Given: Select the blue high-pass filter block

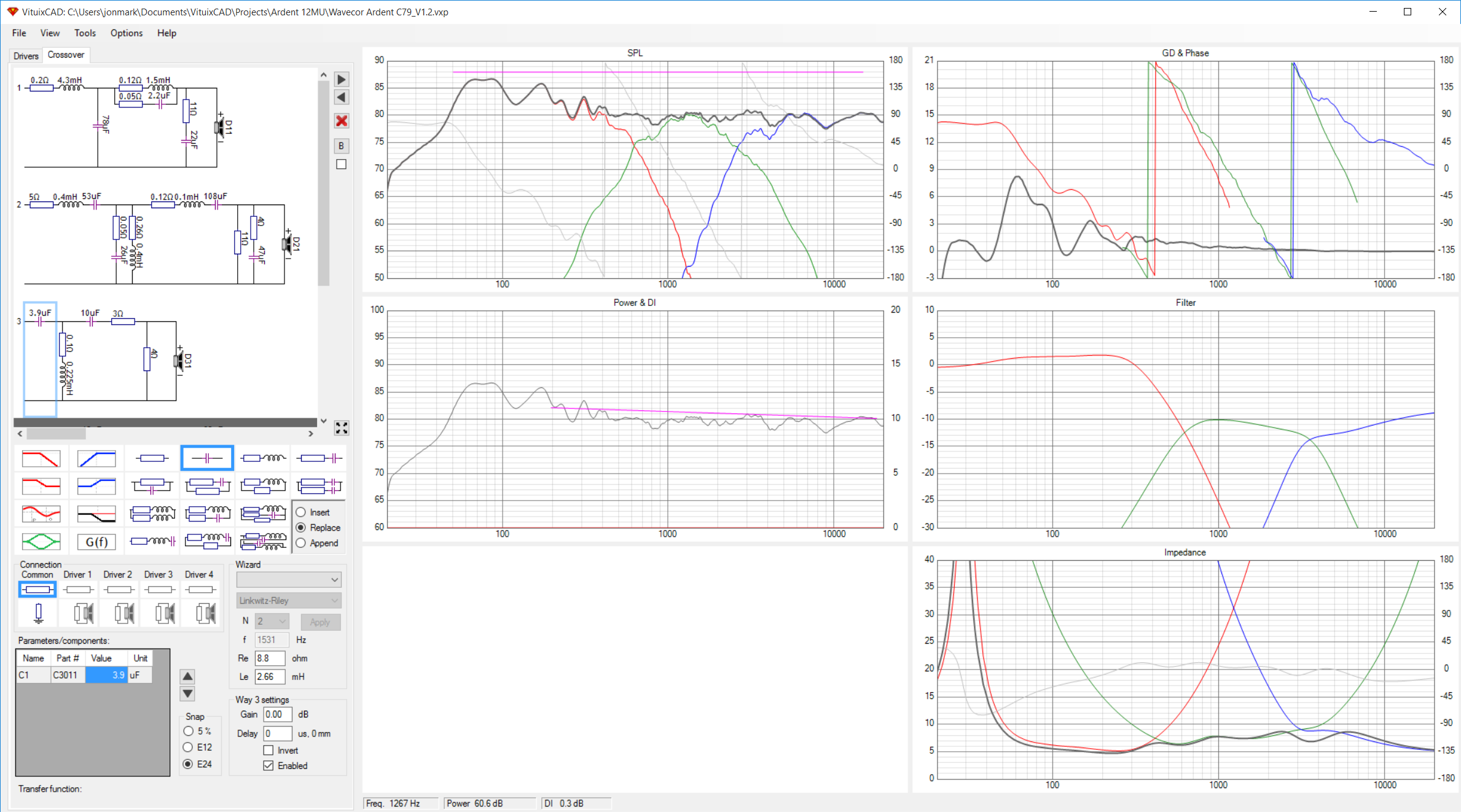Looking at the screenshot, I should 96,458.
